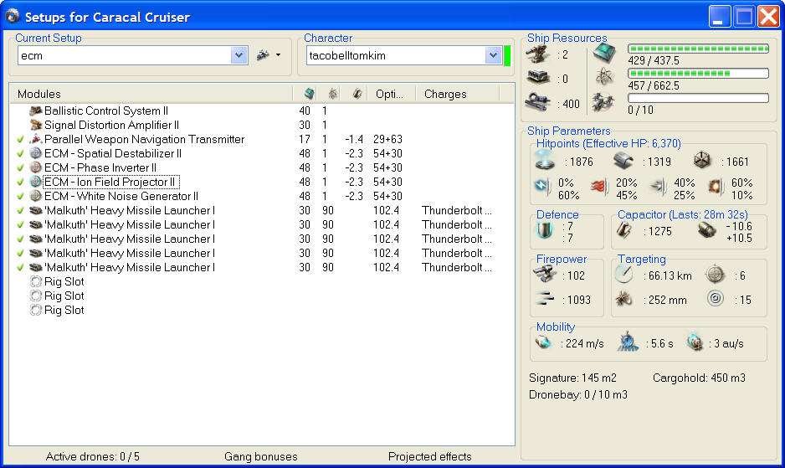The width and height of the screenshot is (785, 468).
Task: Click the EM resistance icon
Action: click(542, 187)
